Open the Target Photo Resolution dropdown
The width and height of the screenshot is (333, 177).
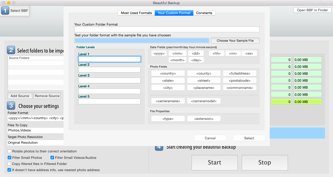pyautogui.click(x=36, y=143)
